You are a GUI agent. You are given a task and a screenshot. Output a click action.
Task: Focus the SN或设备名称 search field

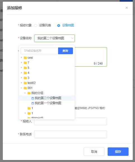click(x=39, y=51)
